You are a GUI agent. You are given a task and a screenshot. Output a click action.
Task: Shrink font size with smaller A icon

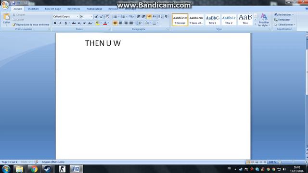pyautogui.click(x=102, y=17)
